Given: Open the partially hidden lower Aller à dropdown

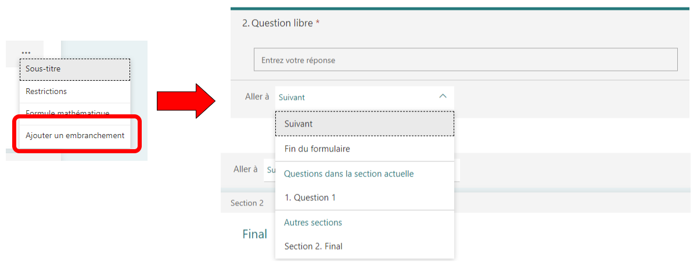Looking at the screenshot, I should 270,170.
